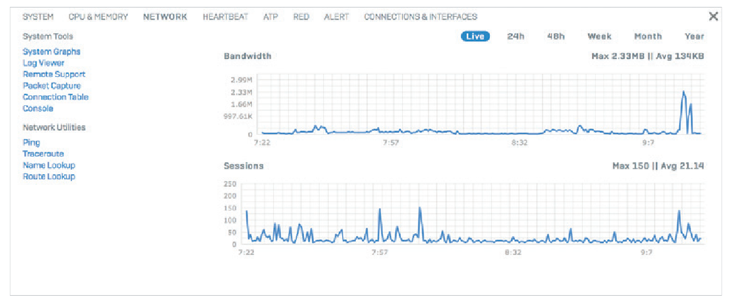The width and height of the screenshot is (733, 307).
Task: Open the Log Viewer link
Action: (x=43, y=63)
